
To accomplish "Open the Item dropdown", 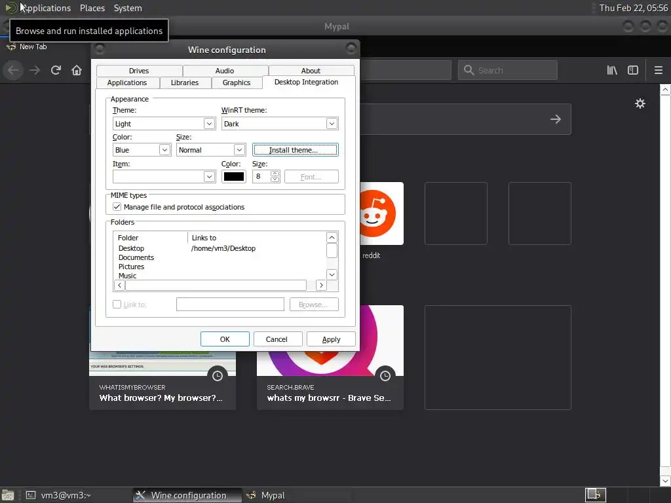I will (x=164, y=176).
